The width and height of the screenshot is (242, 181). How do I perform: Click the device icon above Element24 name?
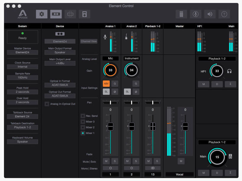(x=60, y=34)
